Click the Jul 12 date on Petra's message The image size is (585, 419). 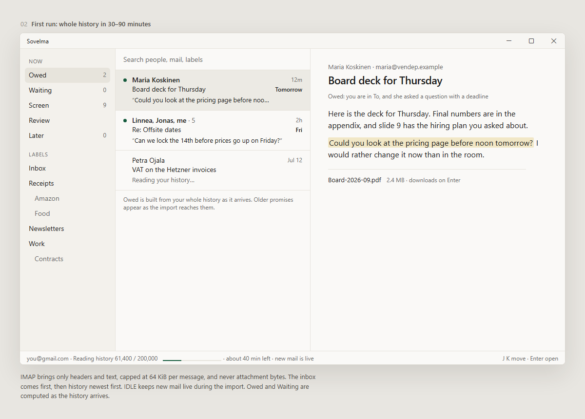[295, 160]
